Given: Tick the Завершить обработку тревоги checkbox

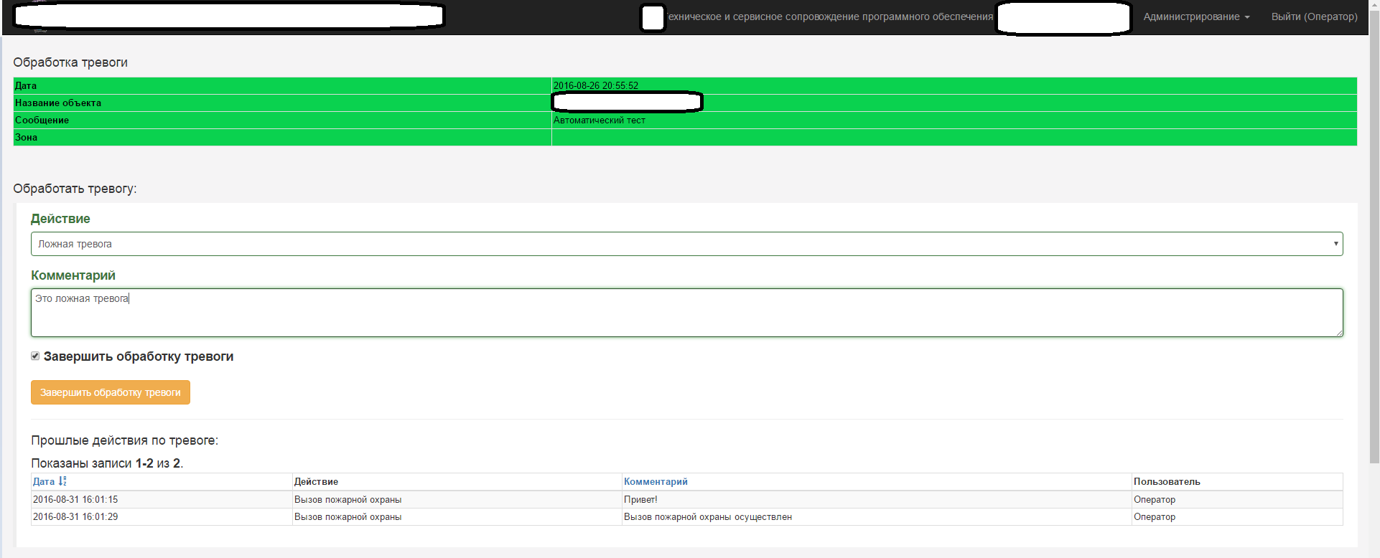Looking at the screenshot, I should coord(35,356).
